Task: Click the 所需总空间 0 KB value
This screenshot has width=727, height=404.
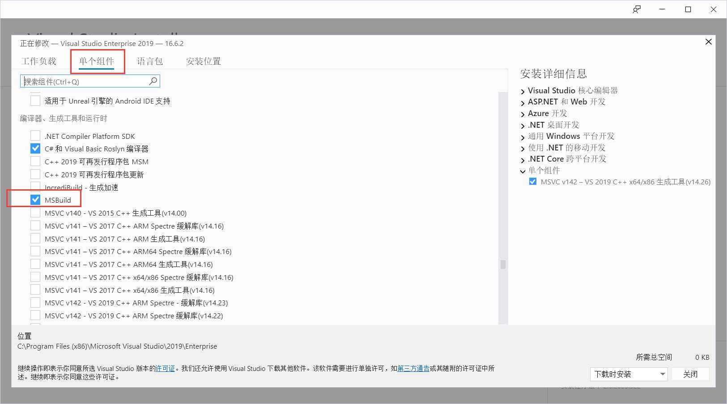Action: click(x=702, y=357)
